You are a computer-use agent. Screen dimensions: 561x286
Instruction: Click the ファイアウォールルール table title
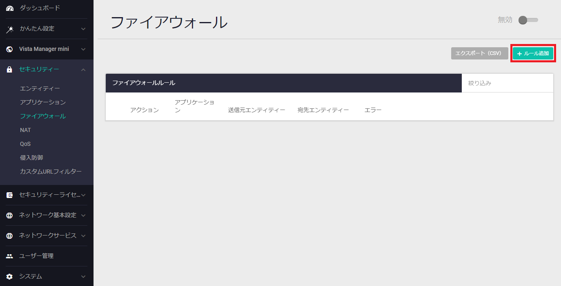144,83
